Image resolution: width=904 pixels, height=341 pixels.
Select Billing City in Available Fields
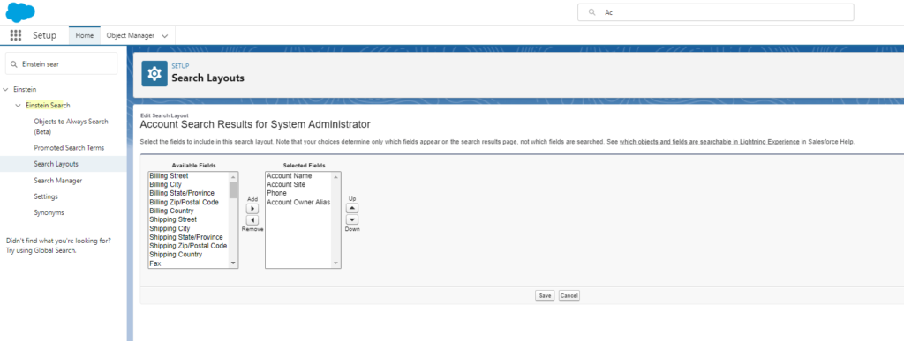pyautogui.click(x=165, y=184)
